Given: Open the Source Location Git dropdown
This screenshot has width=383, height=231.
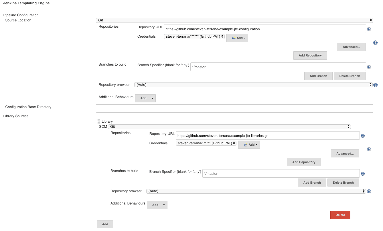Looking at the screenshot, I should (234, 20).
